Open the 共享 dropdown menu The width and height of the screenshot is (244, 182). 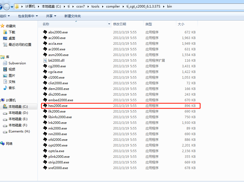coord(51,16)
